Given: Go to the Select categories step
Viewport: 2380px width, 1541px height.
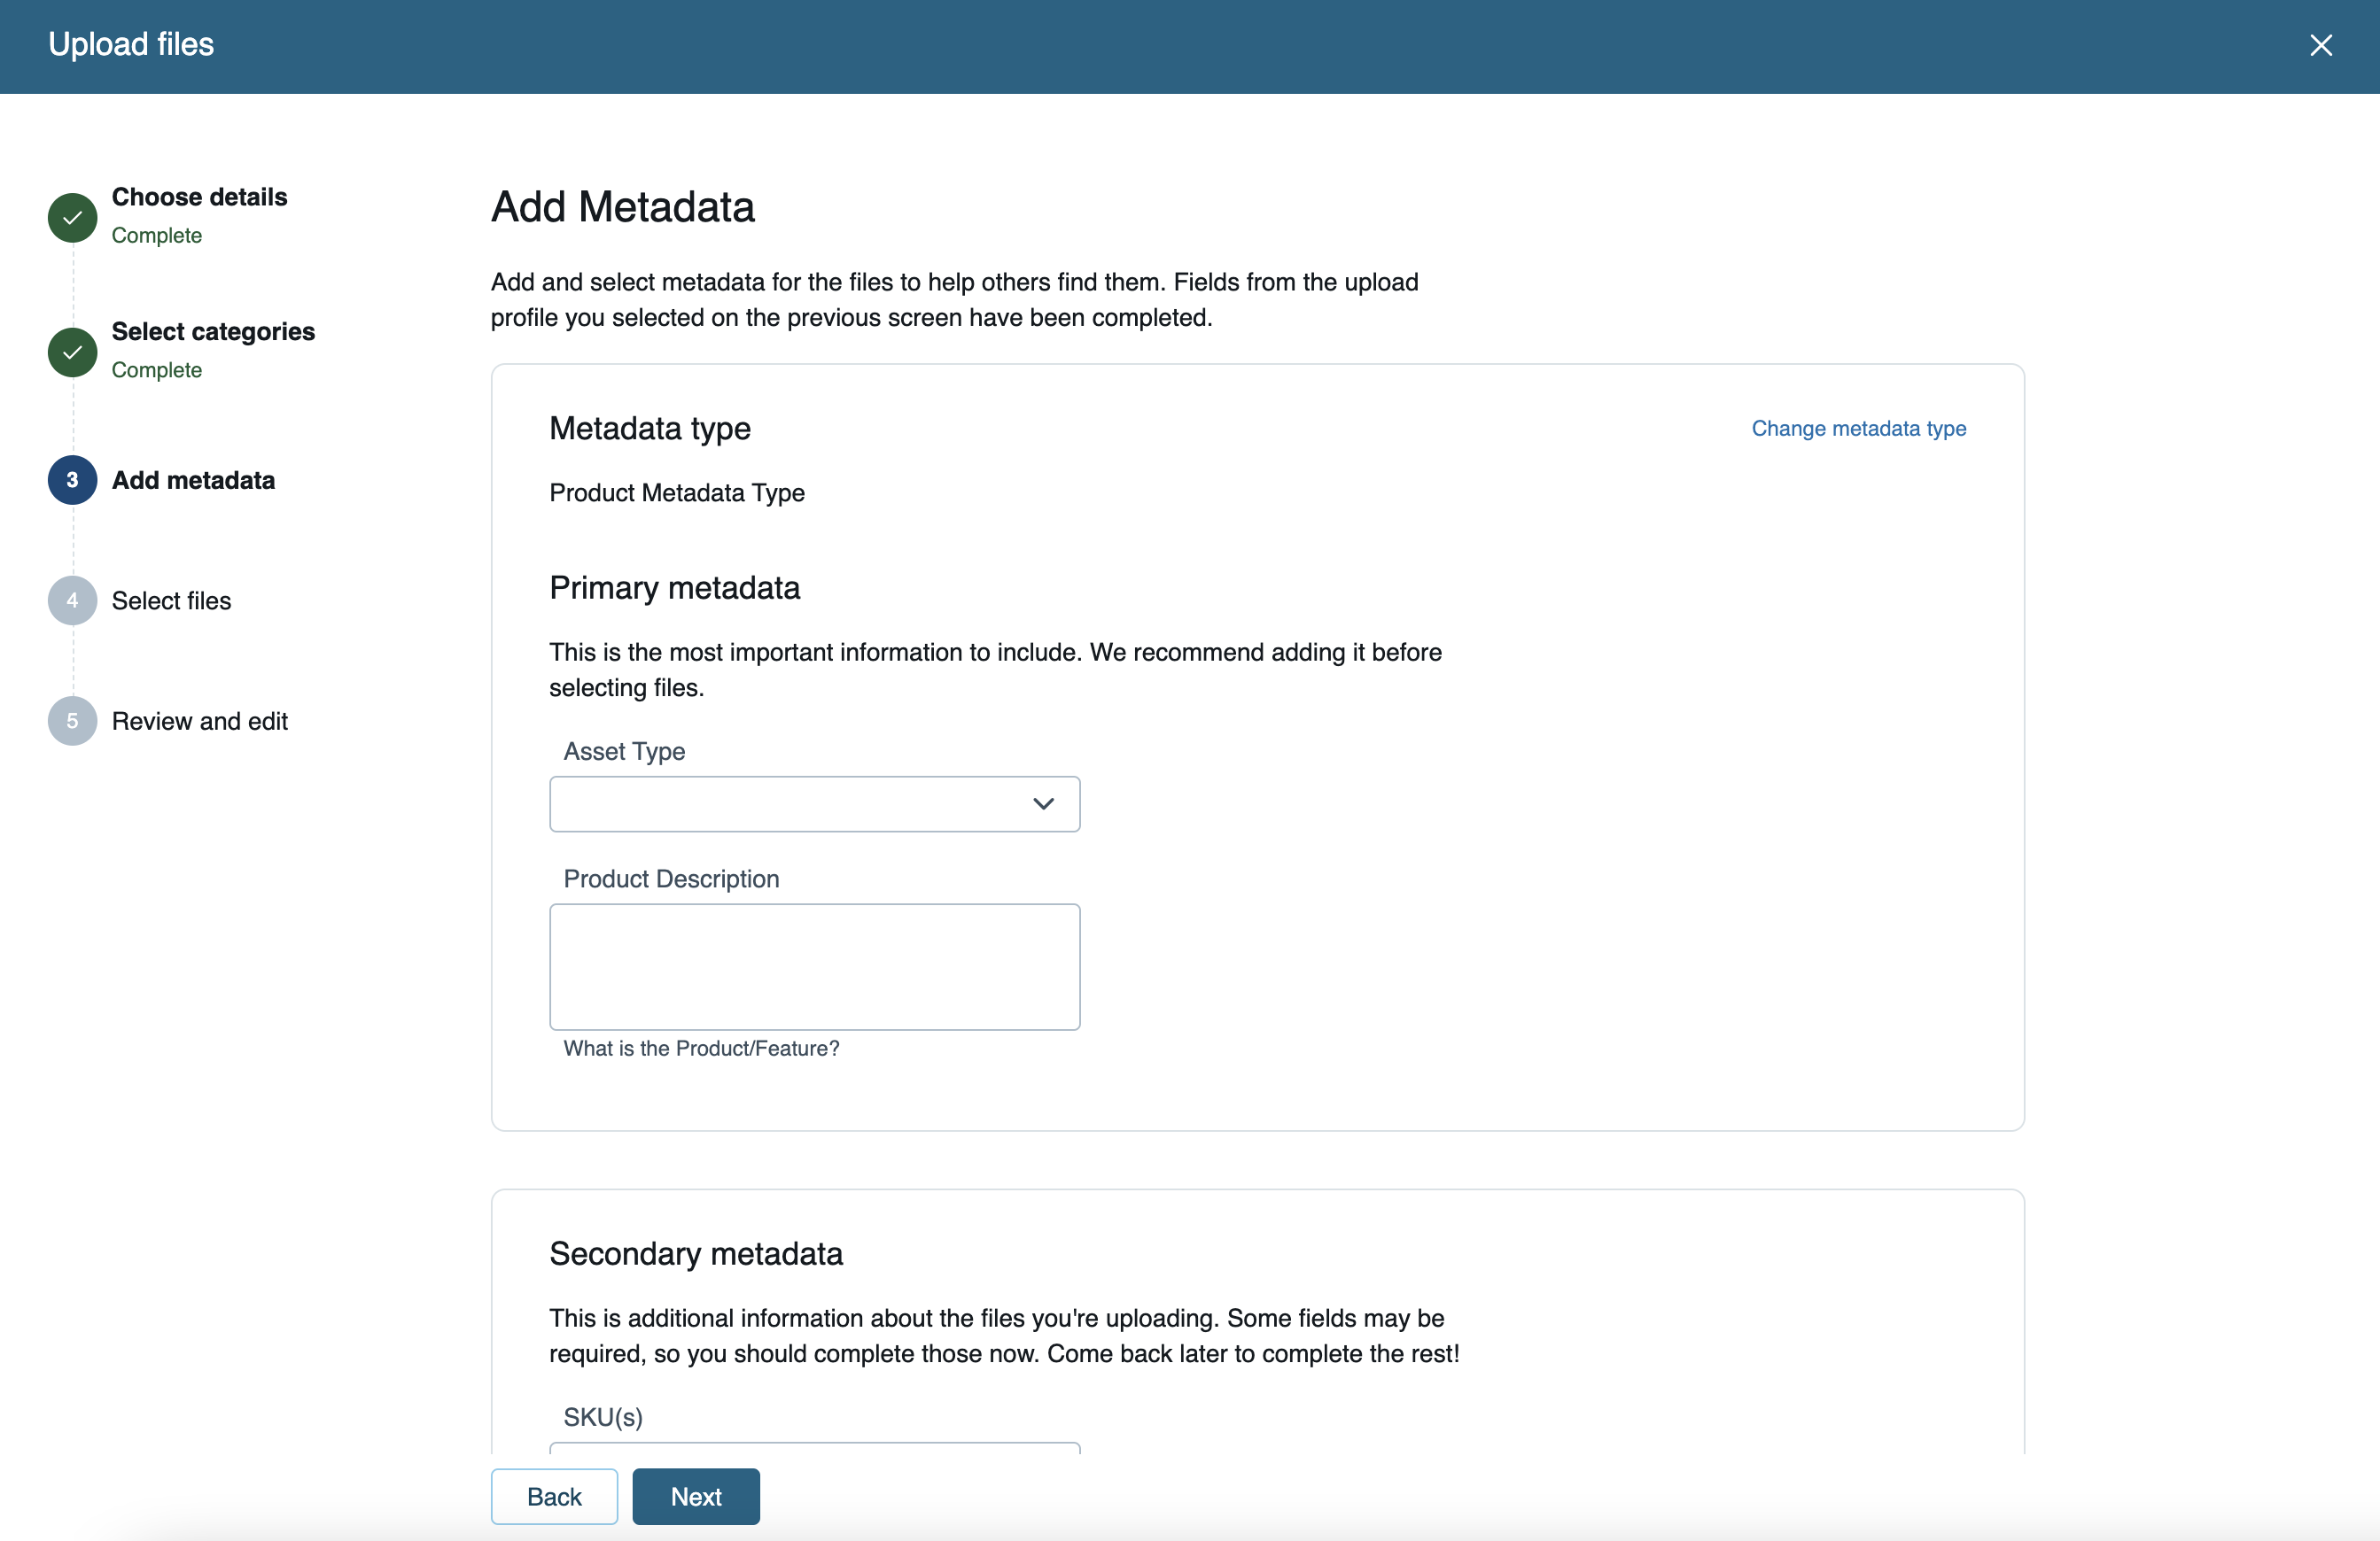Looking at the screenshot, I should click(213, 332).
